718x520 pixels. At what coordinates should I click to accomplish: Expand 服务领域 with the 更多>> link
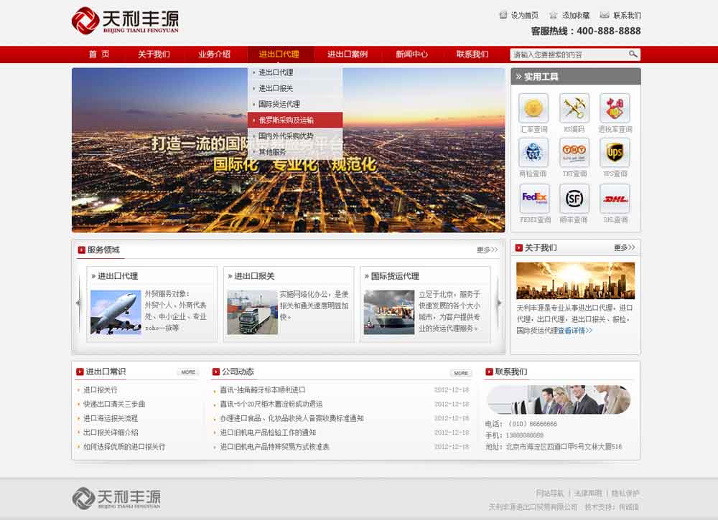(x=487, y=250)
